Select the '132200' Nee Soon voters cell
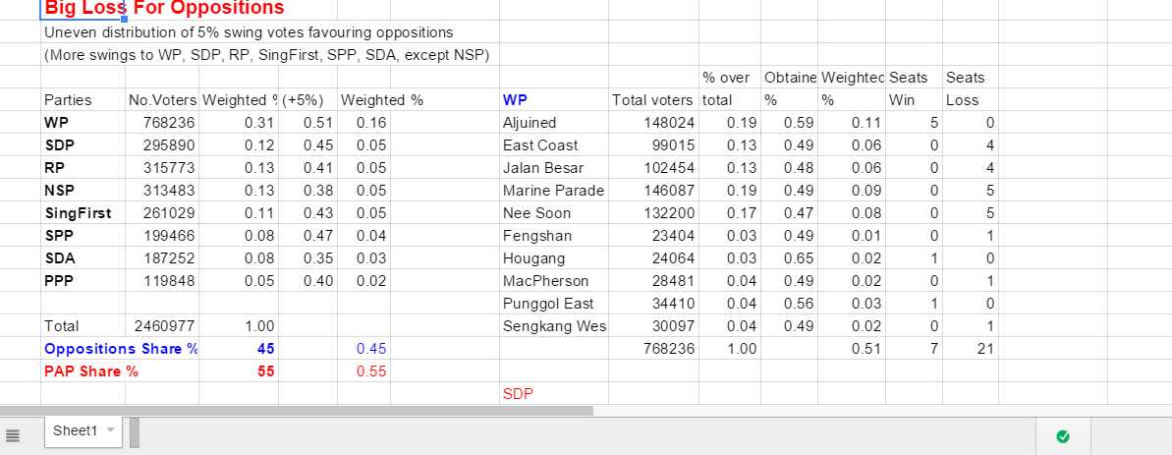1172x455 pixels. point(654,213)
